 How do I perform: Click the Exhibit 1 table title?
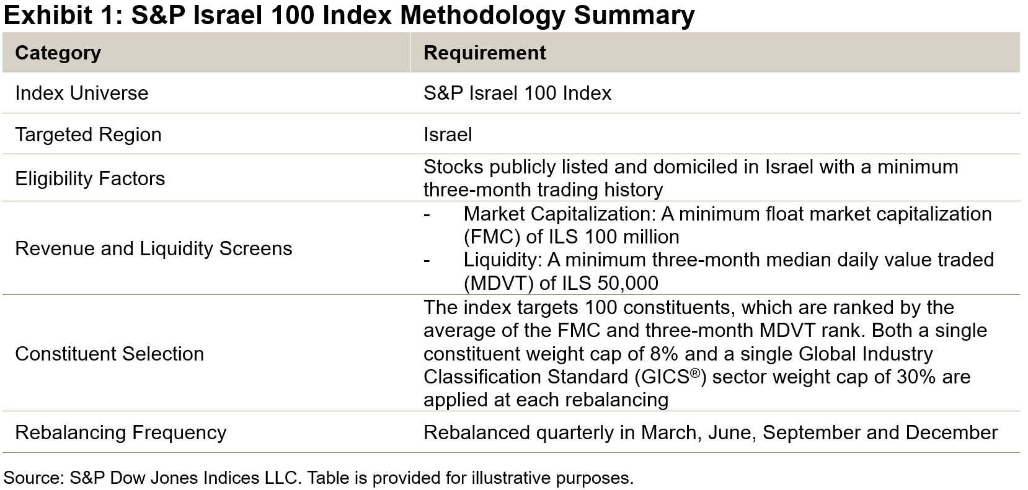tap(349, 15)
